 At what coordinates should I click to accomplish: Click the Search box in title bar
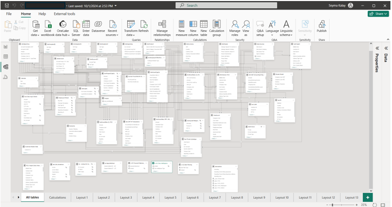click(x=226, y=5)
